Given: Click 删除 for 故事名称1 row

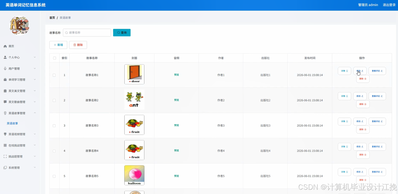Looking at the screenshot, I should (x=363, y=79).
